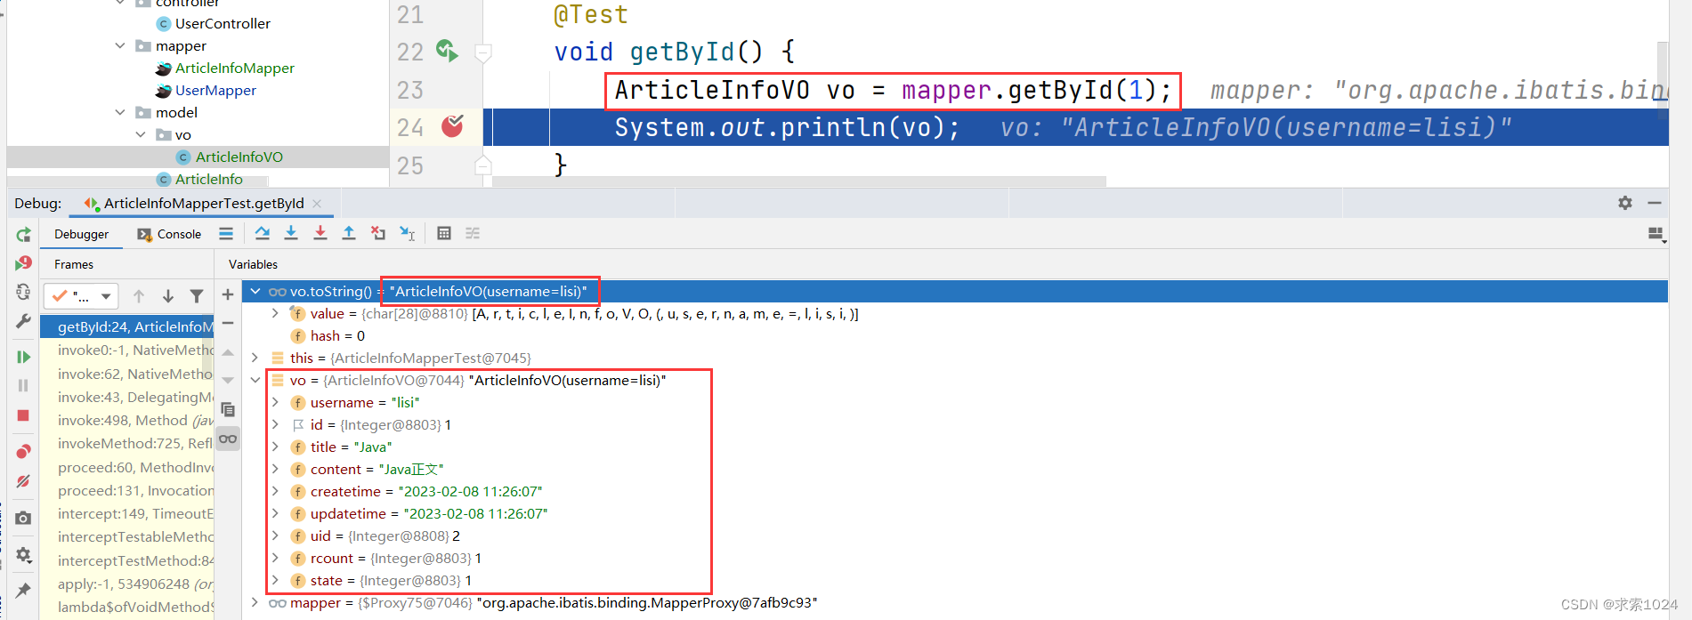Hide the Debug tool window
Viewport: 1692px width, 620px height.
click(1655, 203)
